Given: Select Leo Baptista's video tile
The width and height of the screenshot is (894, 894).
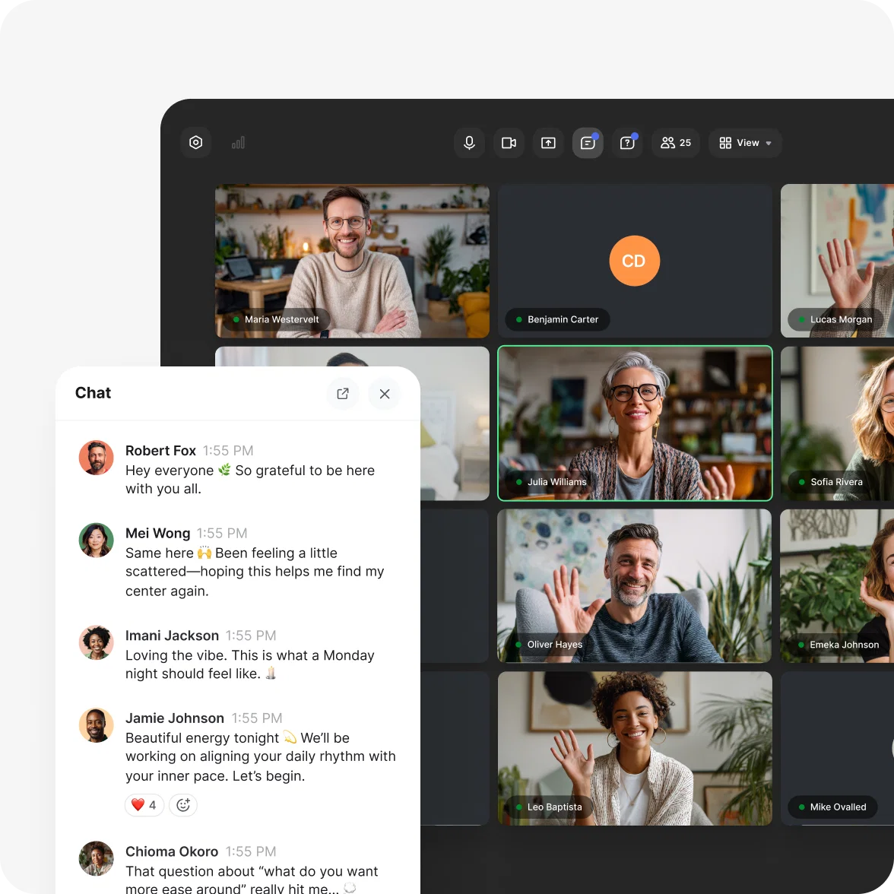Looking at the screenshot, I should (635, 748).
